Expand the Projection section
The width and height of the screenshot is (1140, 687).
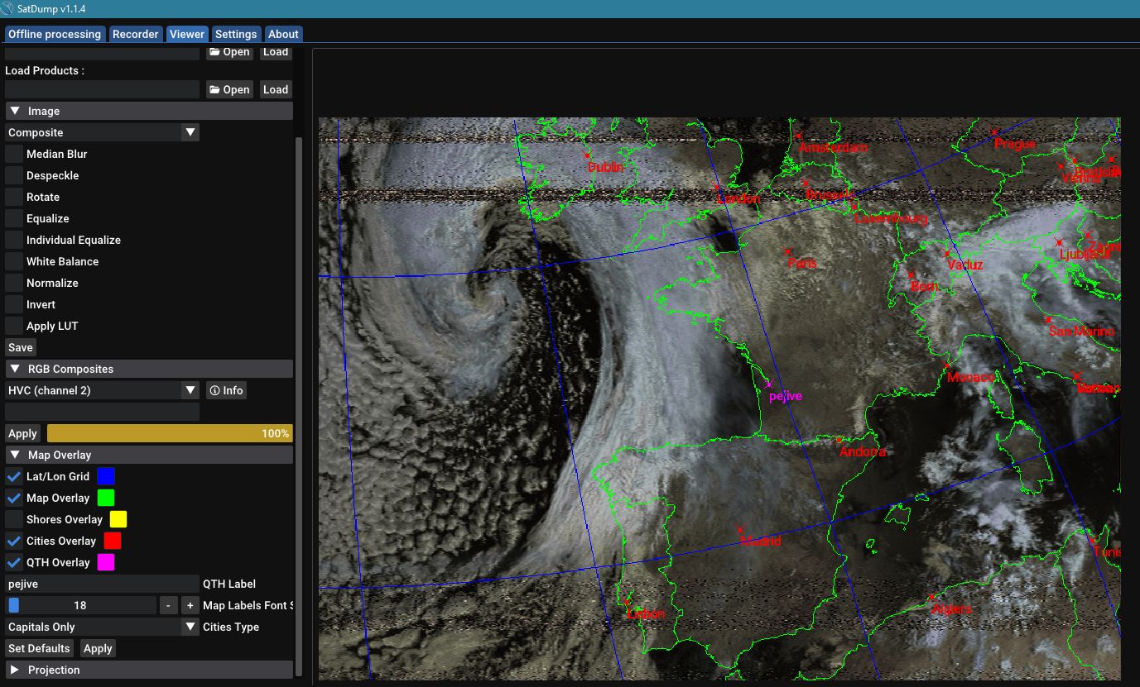pos(15,670)
